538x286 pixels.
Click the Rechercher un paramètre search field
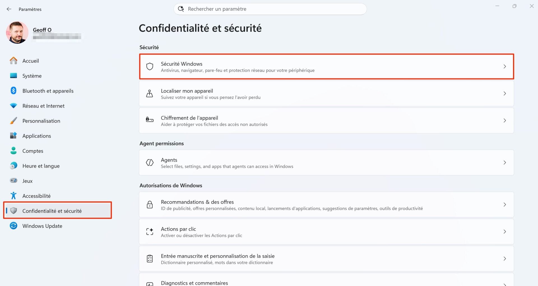270,9
